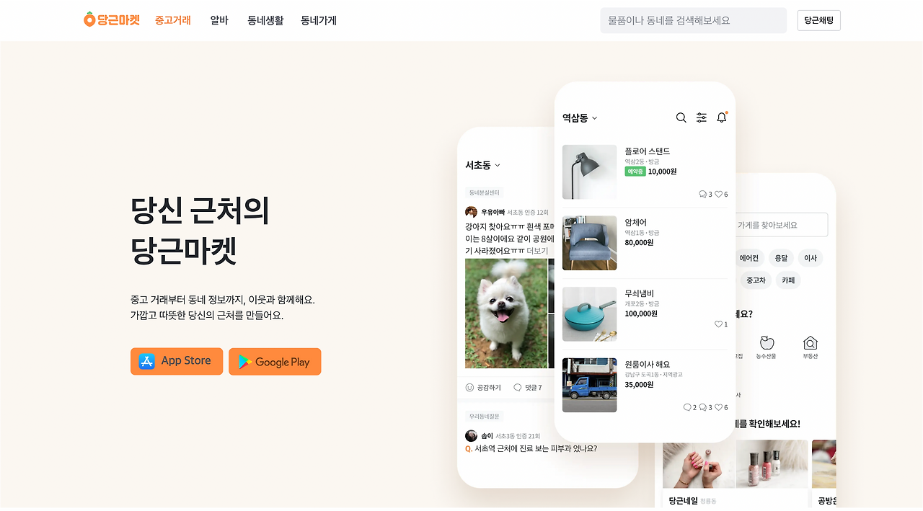The width and height of the screenshot is (923, 511).
Task: Open notifications bell icon in phone mockup
Action: tap(722, 117)
